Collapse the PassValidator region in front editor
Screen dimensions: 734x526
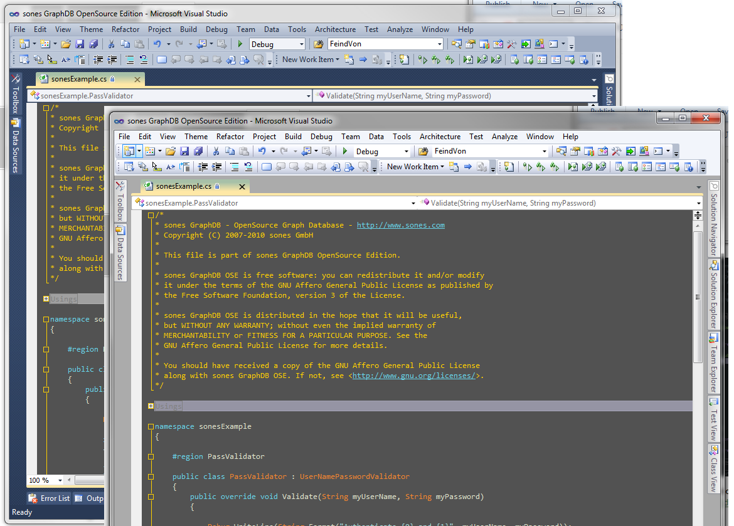point(151,456)
